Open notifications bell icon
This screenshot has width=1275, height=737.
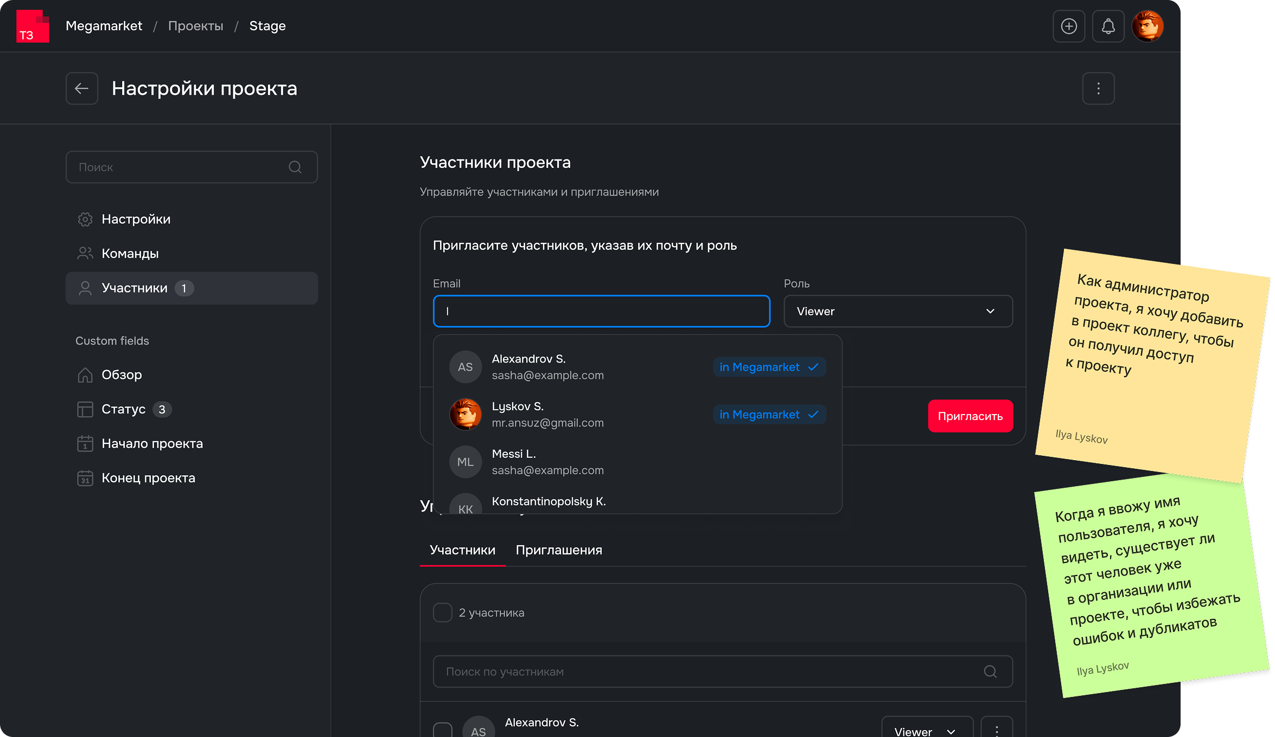pos(1108,26)
